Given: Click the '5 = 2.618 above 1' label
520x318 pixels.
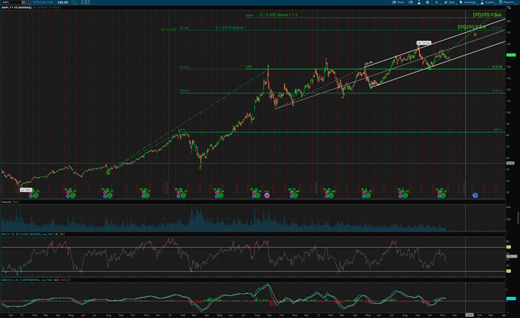Looking at the screenshot, I should coord(231,28).
